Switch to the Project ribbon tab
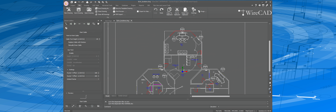The image size is (336, 112). pos(73,5)
